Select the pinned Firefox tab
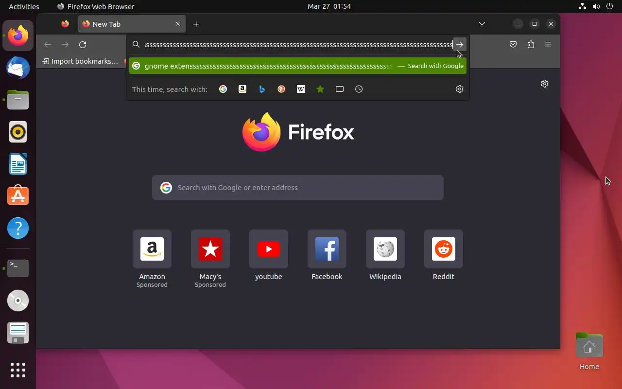 [x=65, y=24]
